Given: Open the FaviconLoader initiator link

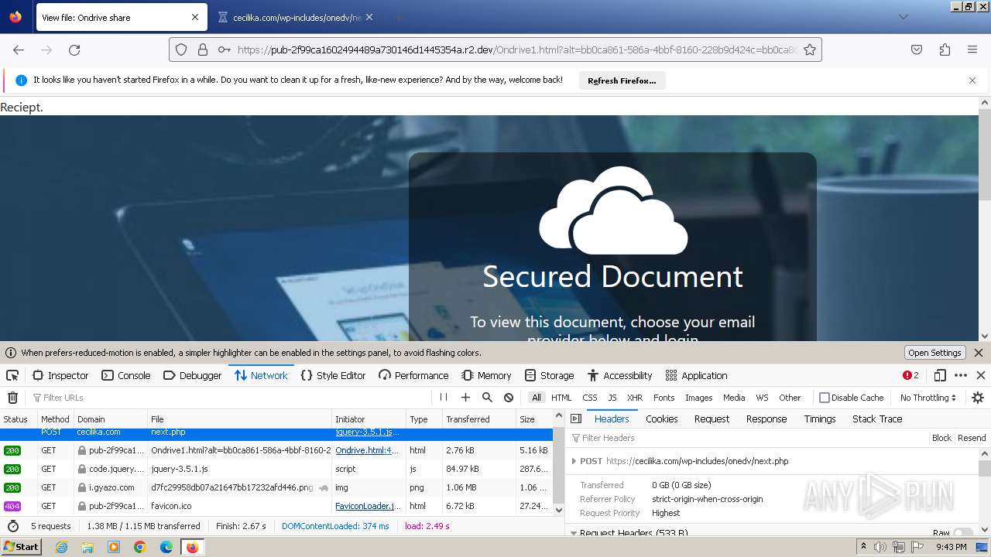Looking at the screenshot, I should (x=368, y=506).
